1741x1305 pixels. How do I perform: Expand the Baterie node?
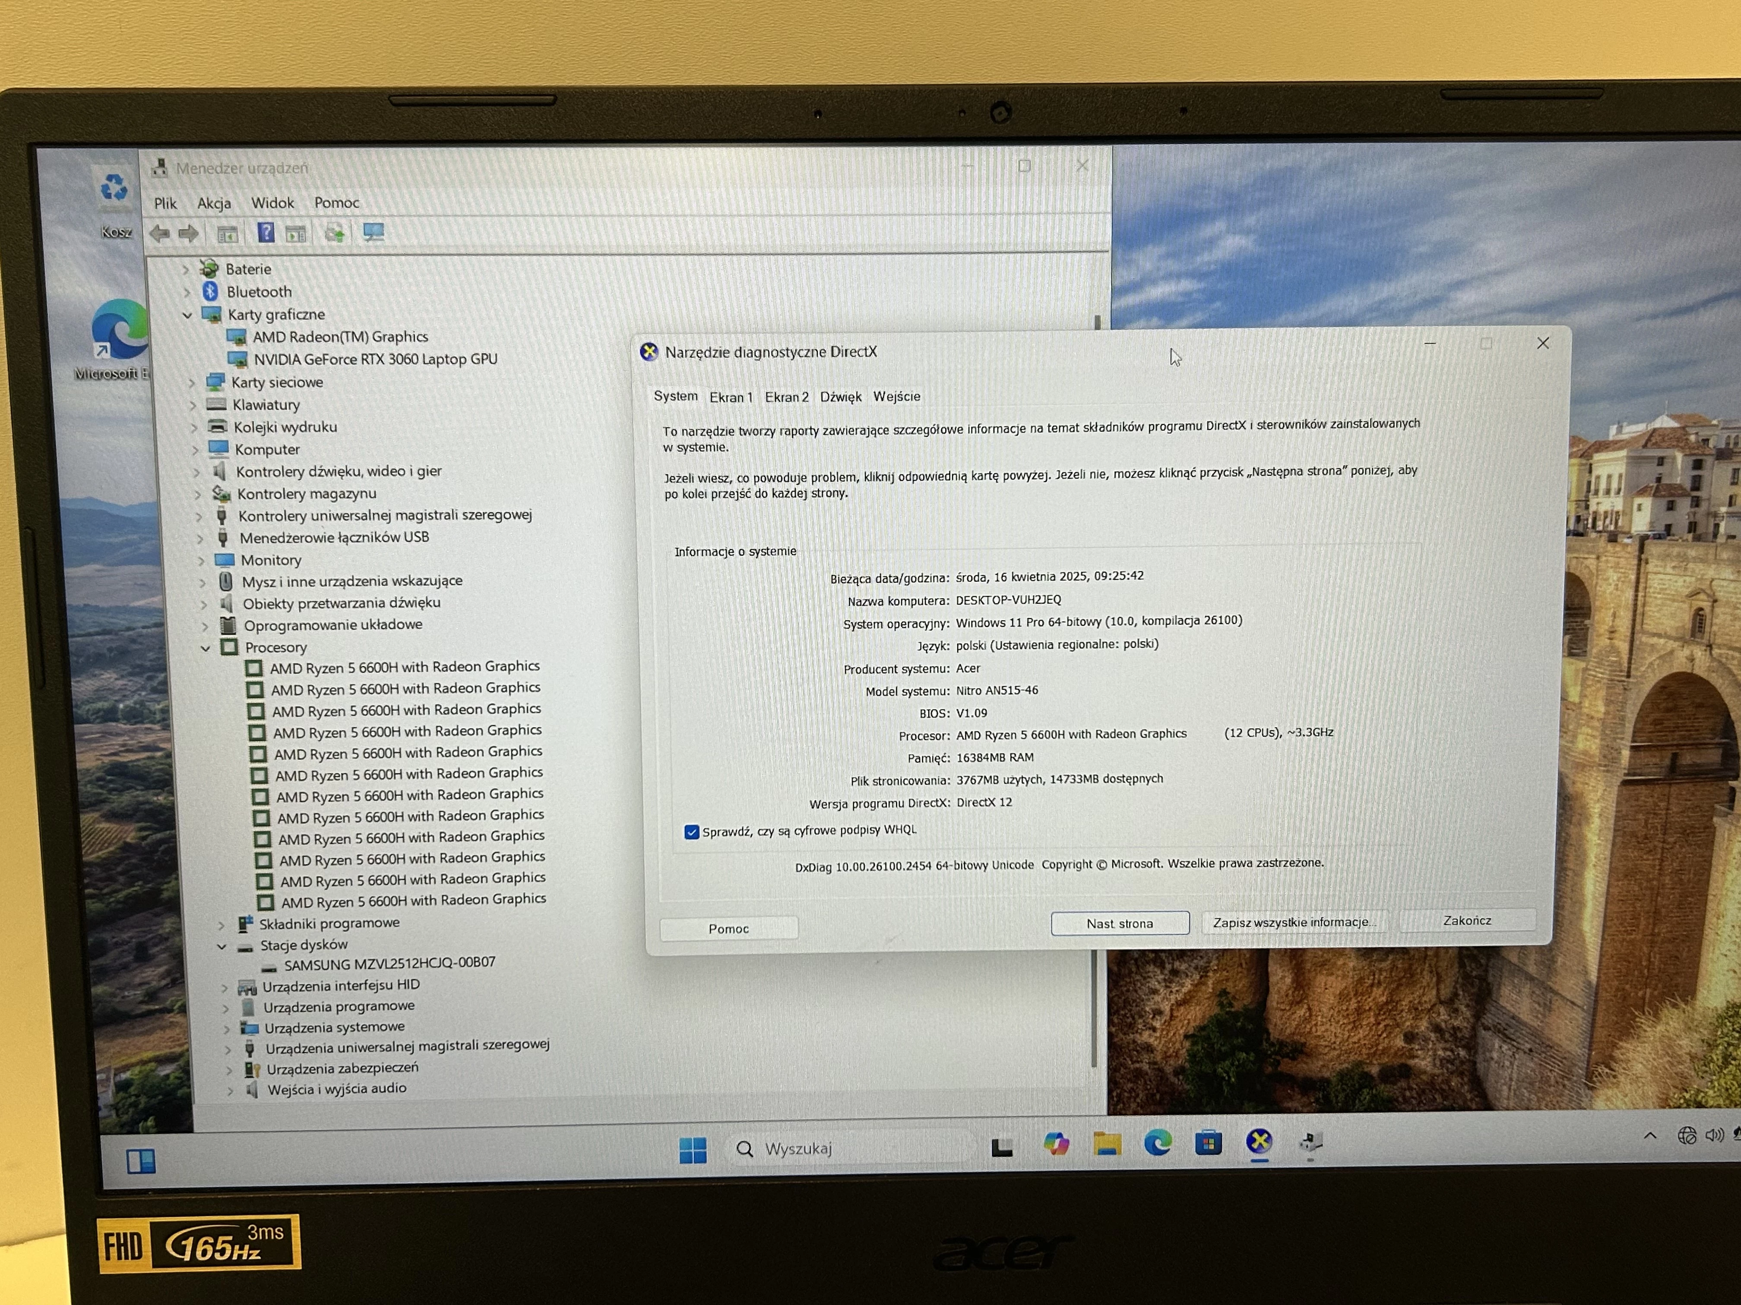click(x=186, y=270)
